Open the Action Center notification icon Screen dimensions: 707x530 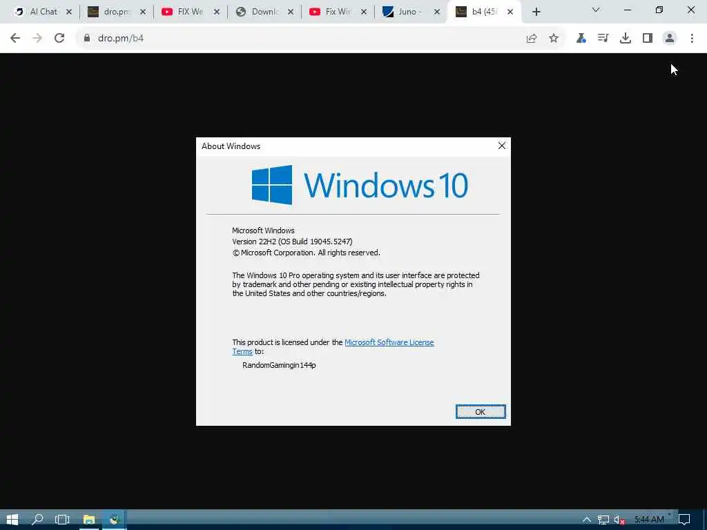(684, 520)
